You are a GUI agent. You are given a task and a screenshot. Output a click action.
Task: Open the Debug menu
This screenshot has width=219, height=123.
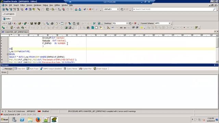(x=45, y=5)
